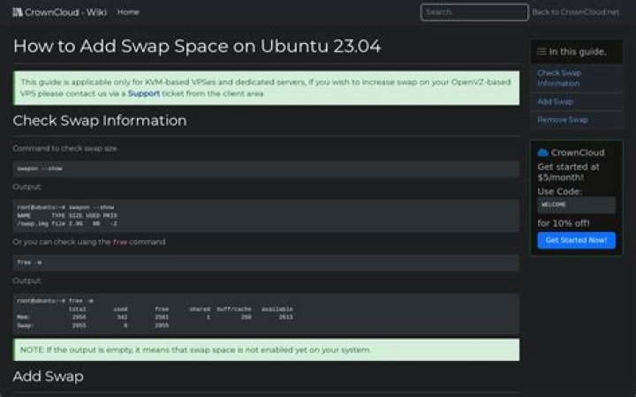The height and width of the screenshot is (397, 636).
Task: Jump to Remove Swap section link
Action: click(562, 120)
